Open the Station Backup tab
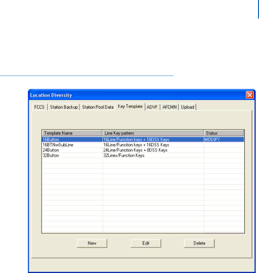The height and width of the screenshot is (273, 259). [x=64, y=107]
